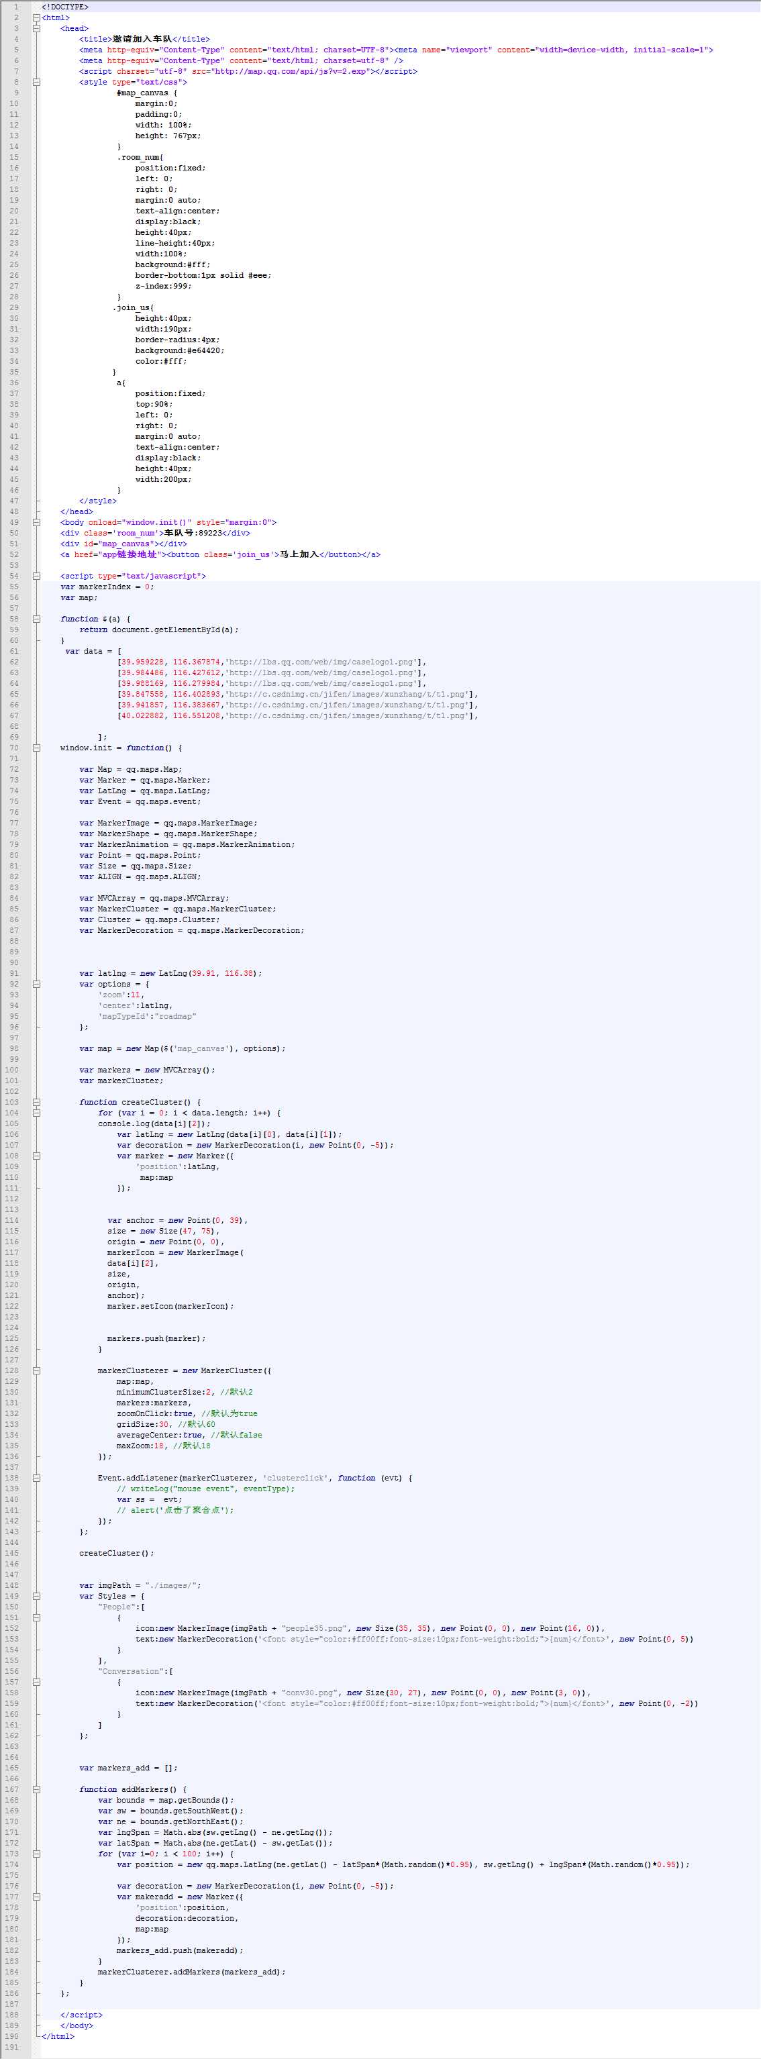Viewport: 761px width, 2059px height.
Task: Click the data row starting 39.959228
Action: [x=272, y=662]
